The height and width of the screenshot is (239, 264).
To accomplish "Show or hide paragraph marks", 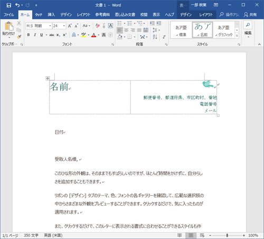I will pos(164,37).
